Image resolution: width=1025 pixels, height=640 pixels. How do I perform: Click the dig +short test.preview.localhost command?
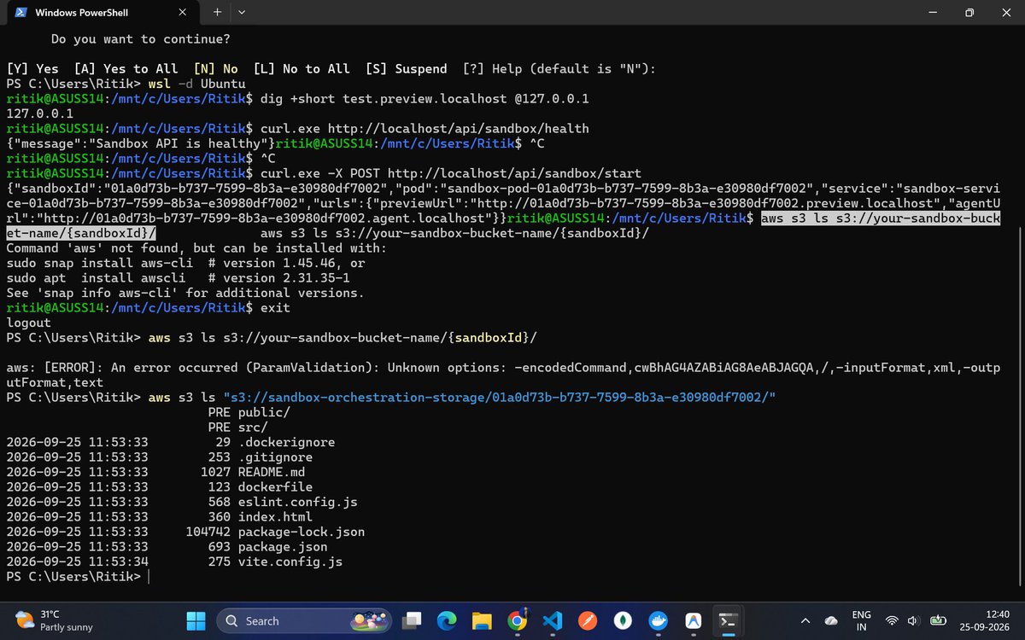[x=425, y=99]
